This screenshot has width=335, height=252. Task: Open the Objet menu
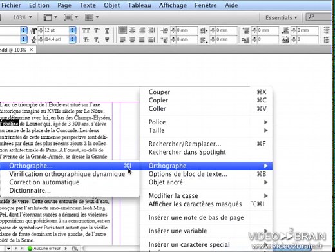(x=111, y=5)
